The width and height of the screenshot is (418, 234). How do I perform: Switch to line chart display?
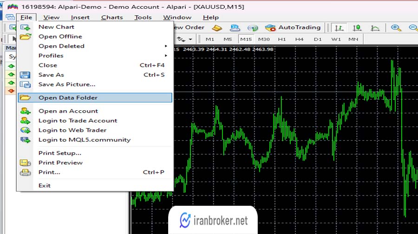pyautogui.click(x=375, y=28)
